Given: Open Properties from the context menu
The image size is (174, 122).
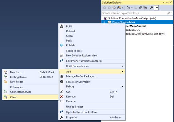Looking at the screenshot, I should [72, 118].
